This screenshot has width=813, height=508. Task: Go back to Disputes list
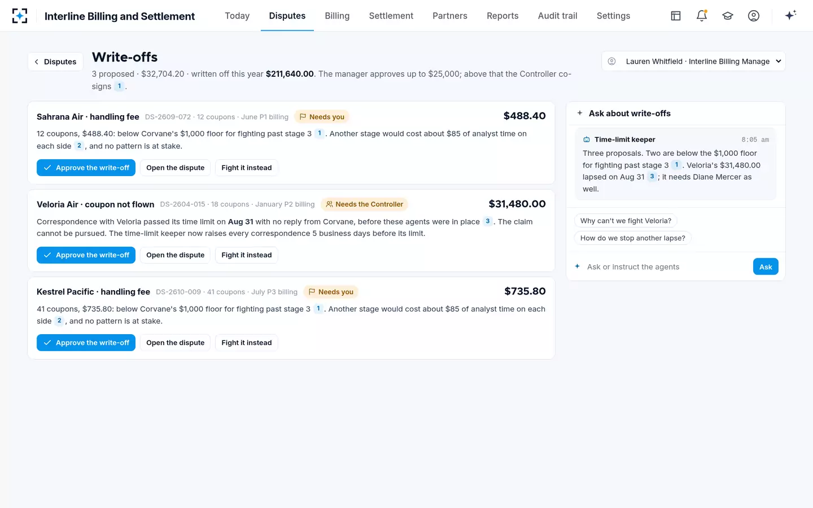coord(55,62)
